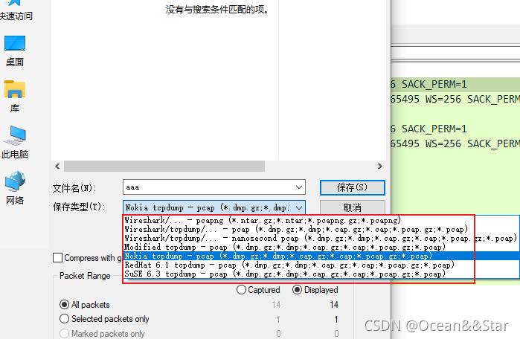
Task: Select Marked packets only radio button
Action: pyautogui.click(x=64, y=333)
